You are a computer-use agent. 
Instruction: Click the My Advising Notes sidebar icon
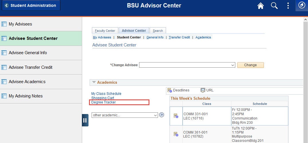[x=4, y=96]
